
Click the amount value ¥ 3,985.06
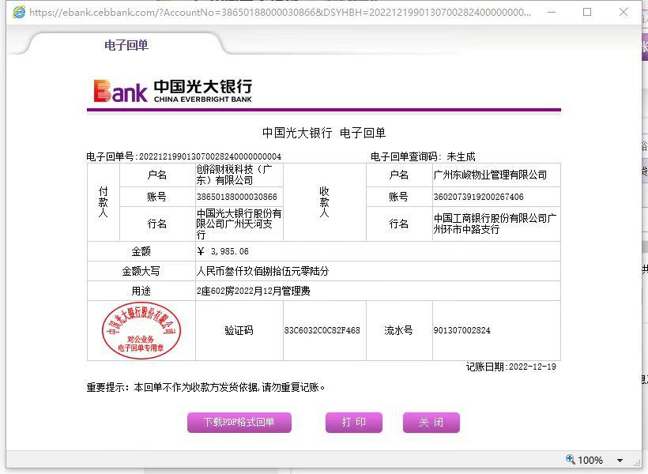tap(223, 251)
